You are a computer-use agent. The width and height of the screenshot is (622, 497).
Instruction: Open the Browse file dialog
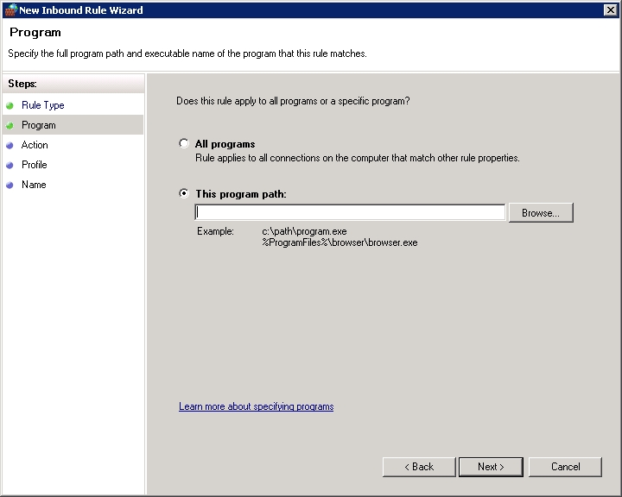click(x=541, y=213)
